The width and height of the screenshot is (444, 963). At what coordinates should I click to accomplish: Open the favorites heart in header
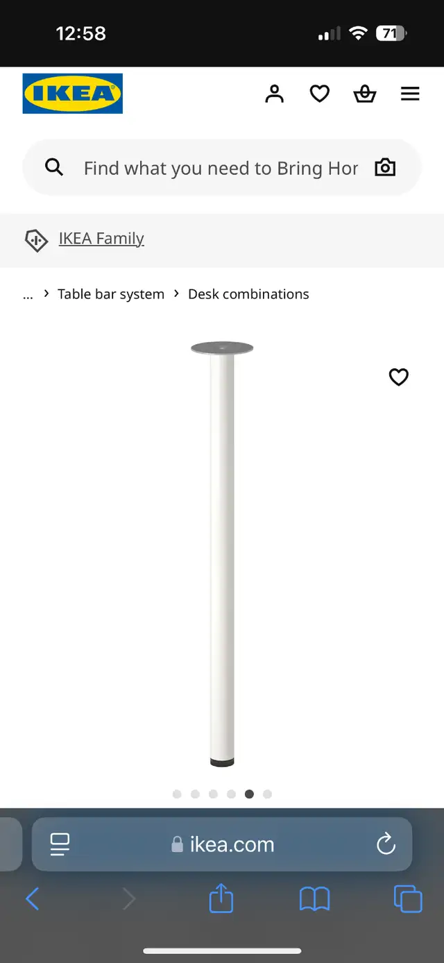click(319, 94)
